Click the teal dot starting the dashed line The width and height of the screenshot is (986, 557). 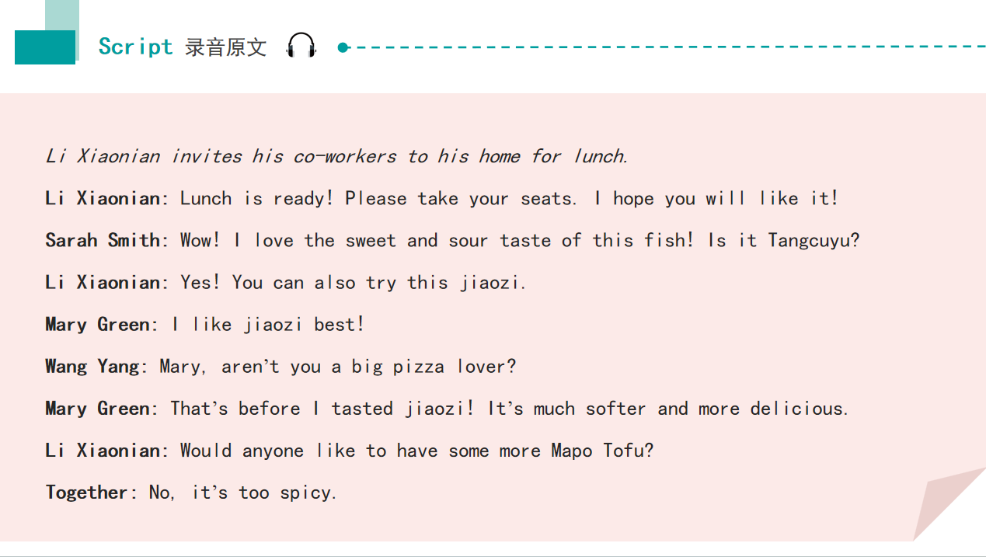pyautogui.click(x=343, y=47)
